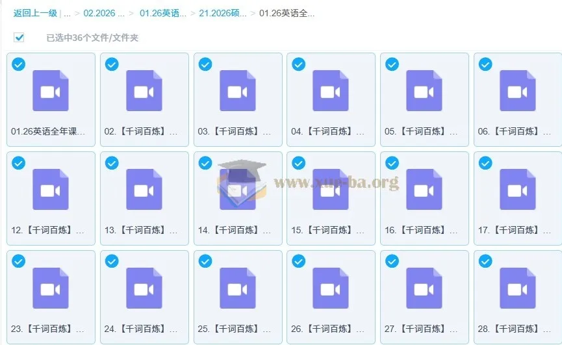The image size is (562, 345).
Task: Open video file 03.【千词百炼】
Action: click(x=238, y=99)
